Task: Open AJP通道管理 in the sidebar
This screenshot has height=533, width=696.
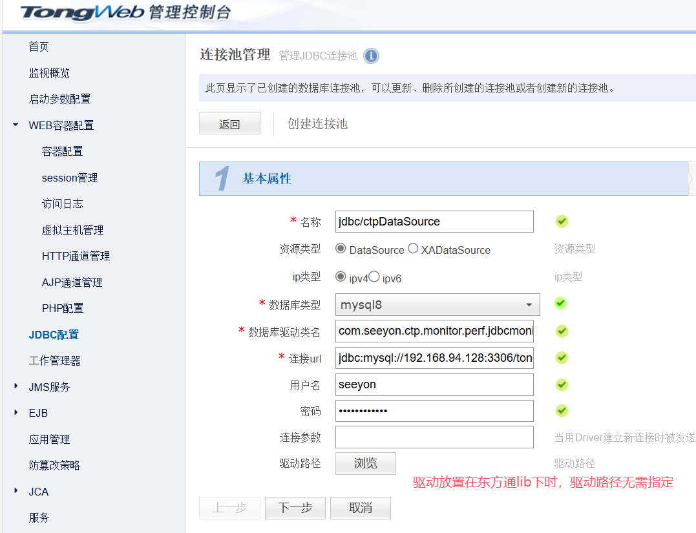Action: tap(72, 282)
